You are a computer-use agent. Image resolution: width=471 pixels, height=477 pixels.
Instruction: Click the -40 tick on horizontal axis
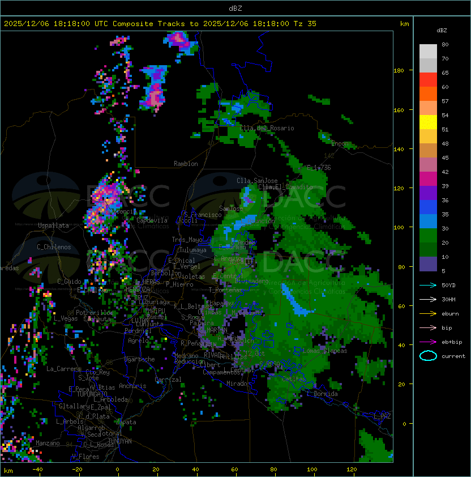click(38, 470)
